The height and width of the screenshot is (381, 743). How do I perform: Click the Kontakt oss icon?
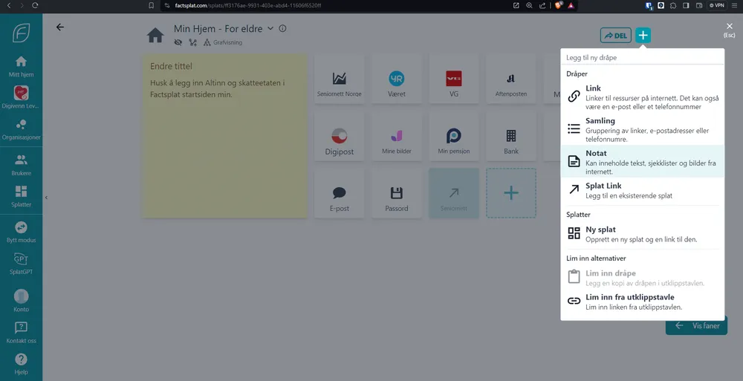21,331
